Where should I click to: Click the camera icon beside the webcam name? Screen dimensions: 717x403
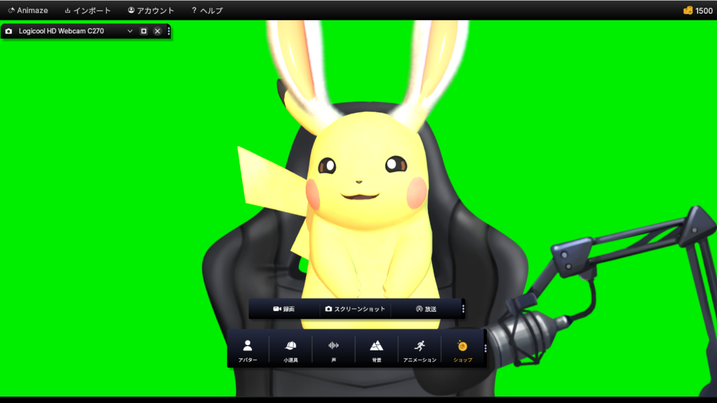(9, 31)
